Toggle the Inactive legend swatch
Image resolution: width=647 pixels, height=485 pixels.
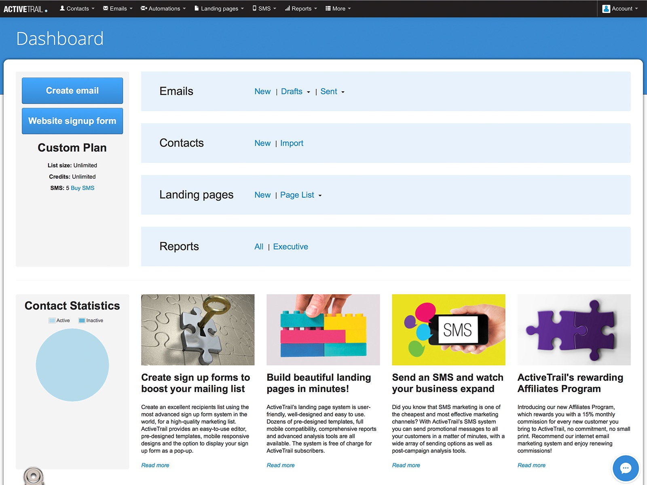click(x=82, y=321)
